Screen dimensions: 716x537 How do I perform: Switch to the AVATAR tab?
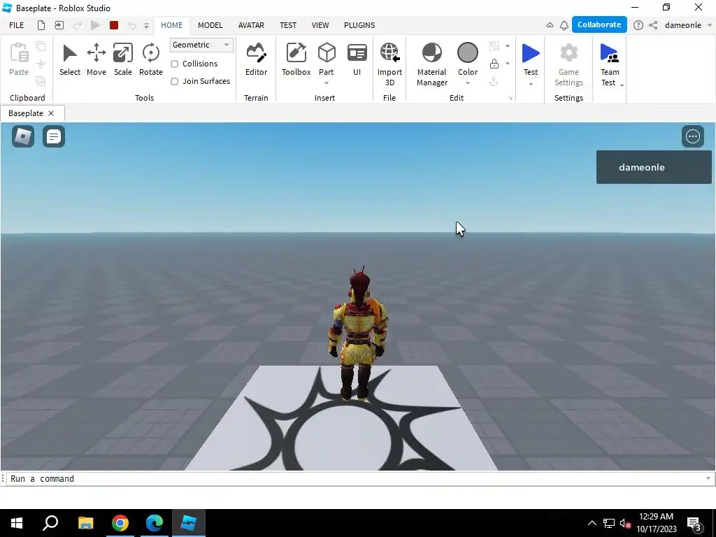(251, 25)
